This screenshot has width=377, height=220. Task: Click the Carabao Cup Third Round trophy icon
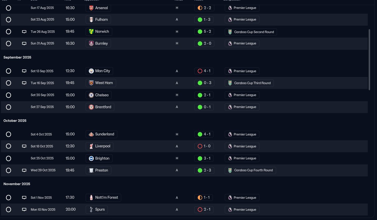tap(230, 83)
